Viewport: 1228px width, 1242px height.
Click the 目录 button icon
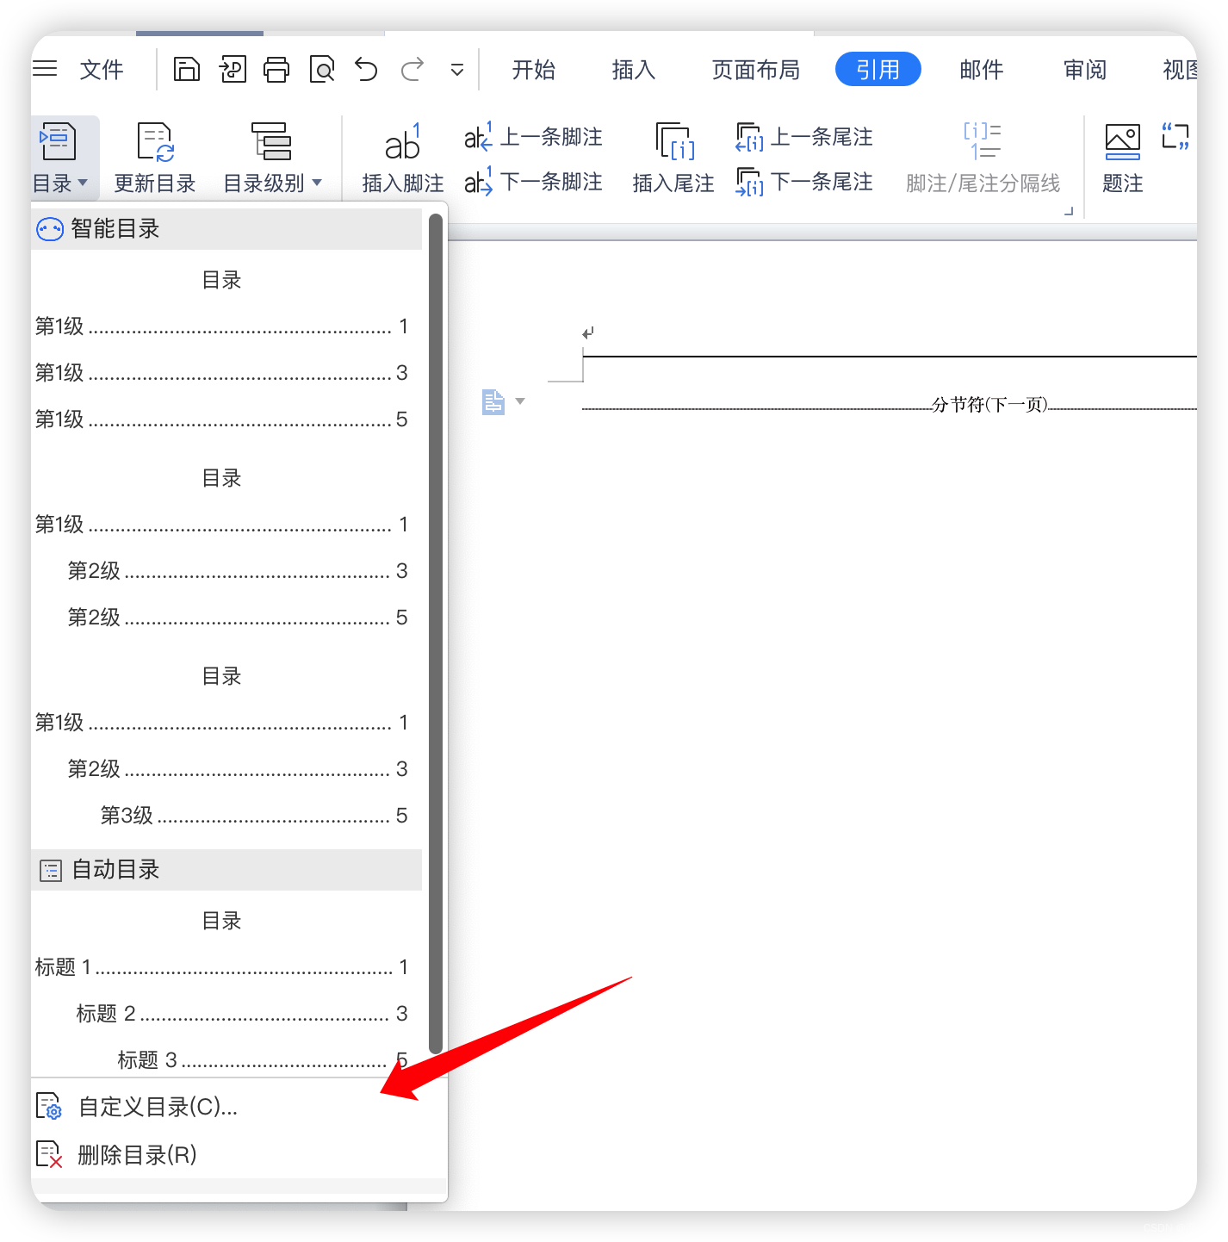pyautogui.click(x=58, y=141)
